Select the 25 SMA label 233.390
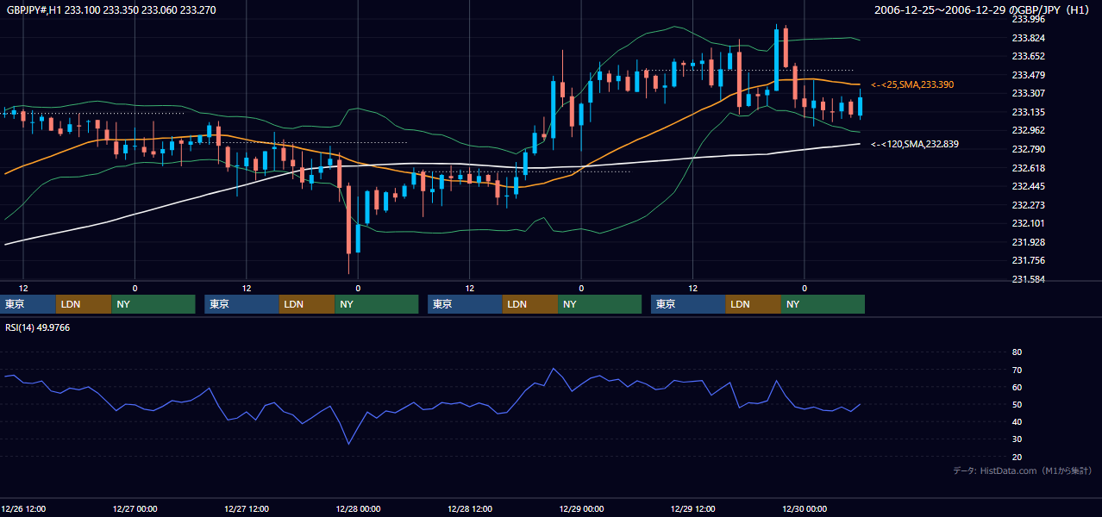Viewport: 1102px width, 517px height. [x=912, y=84]
